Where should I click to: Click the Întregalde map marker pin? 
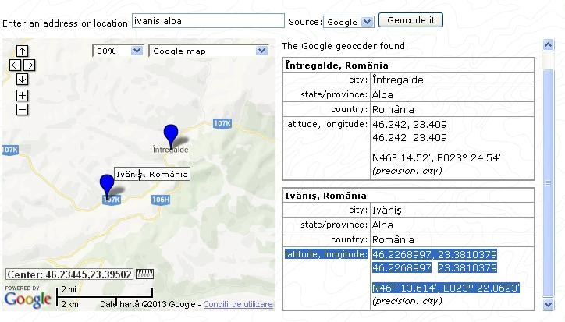pyautogui.click(x=170, y=134)
